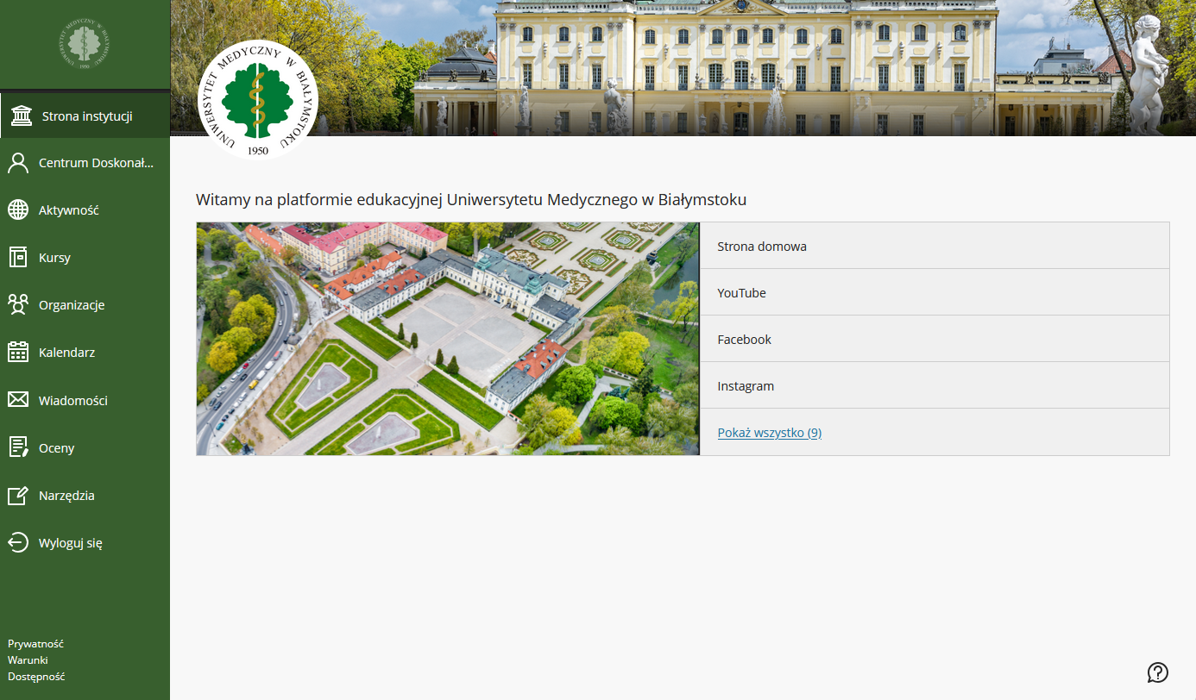The width and height of the screenshot is (1196, 700).
Task: Click the small university logo atop sidebar
Action: 85,44
